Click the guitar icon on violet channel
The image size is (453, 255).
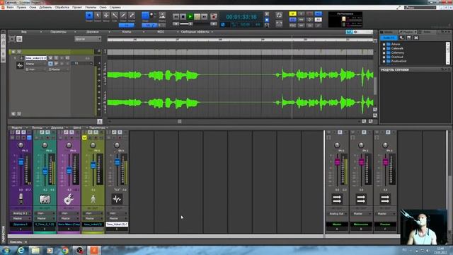coord(69,199)
